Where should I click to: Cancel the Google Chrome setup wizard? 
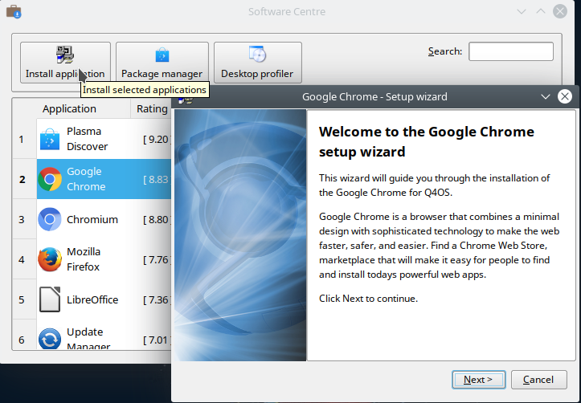coord(538,380)
